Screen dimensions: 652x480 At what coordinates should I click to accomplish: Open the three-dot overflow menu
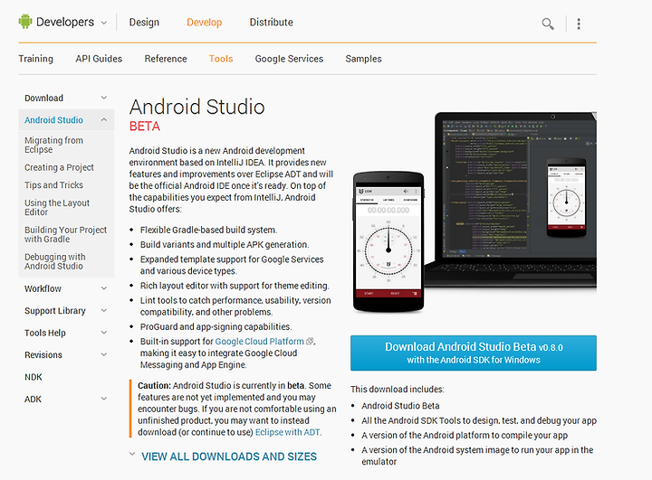(579, 24)
